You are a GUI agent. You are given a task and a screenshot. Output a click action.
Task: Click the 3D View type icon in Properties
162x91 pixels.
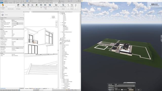click(x=3, y=15)
